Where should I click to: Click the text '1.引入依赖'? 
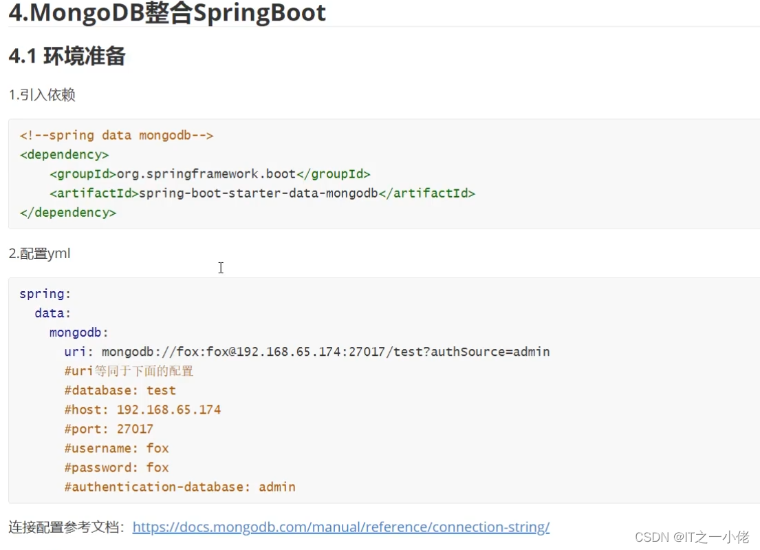point(42,94)
